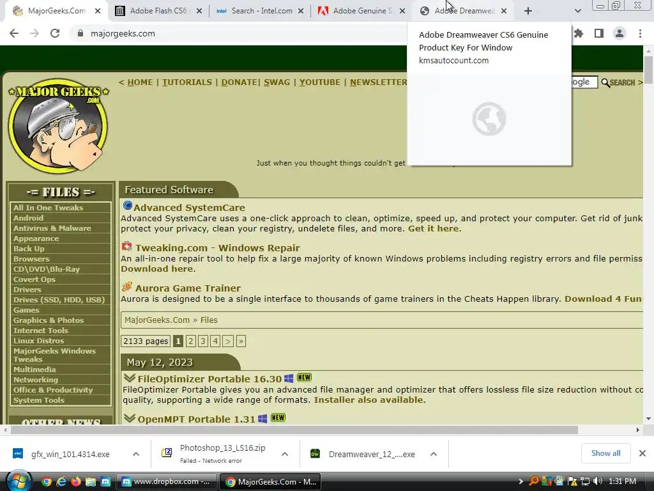Reload the current page
654x491 pixels.
tap(55, 33)
